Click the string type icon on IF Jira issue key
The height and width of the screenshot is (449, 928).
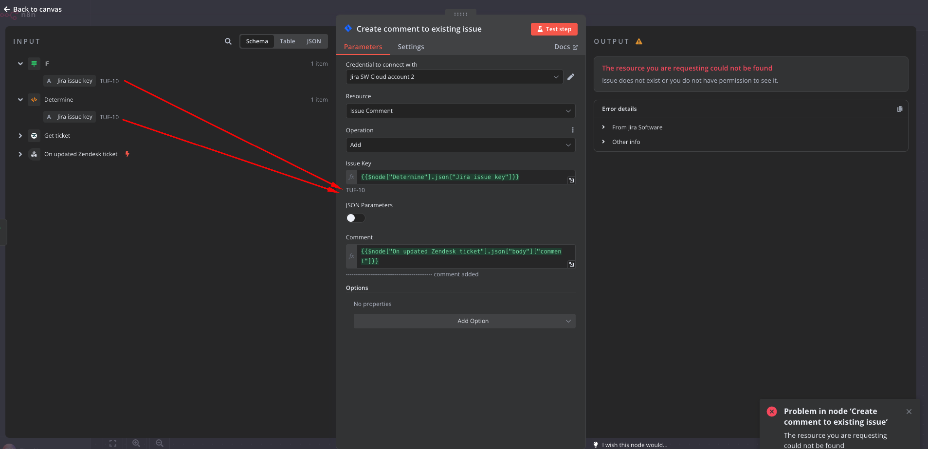[49, 81]
